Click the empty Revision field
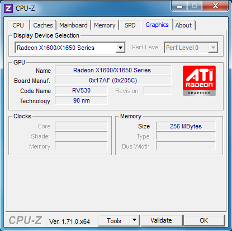 coord(158,90)
